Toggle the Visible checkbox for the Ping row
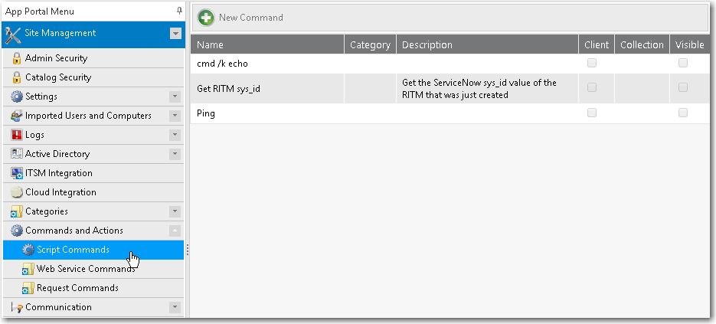716x324 pixels. 683,113
